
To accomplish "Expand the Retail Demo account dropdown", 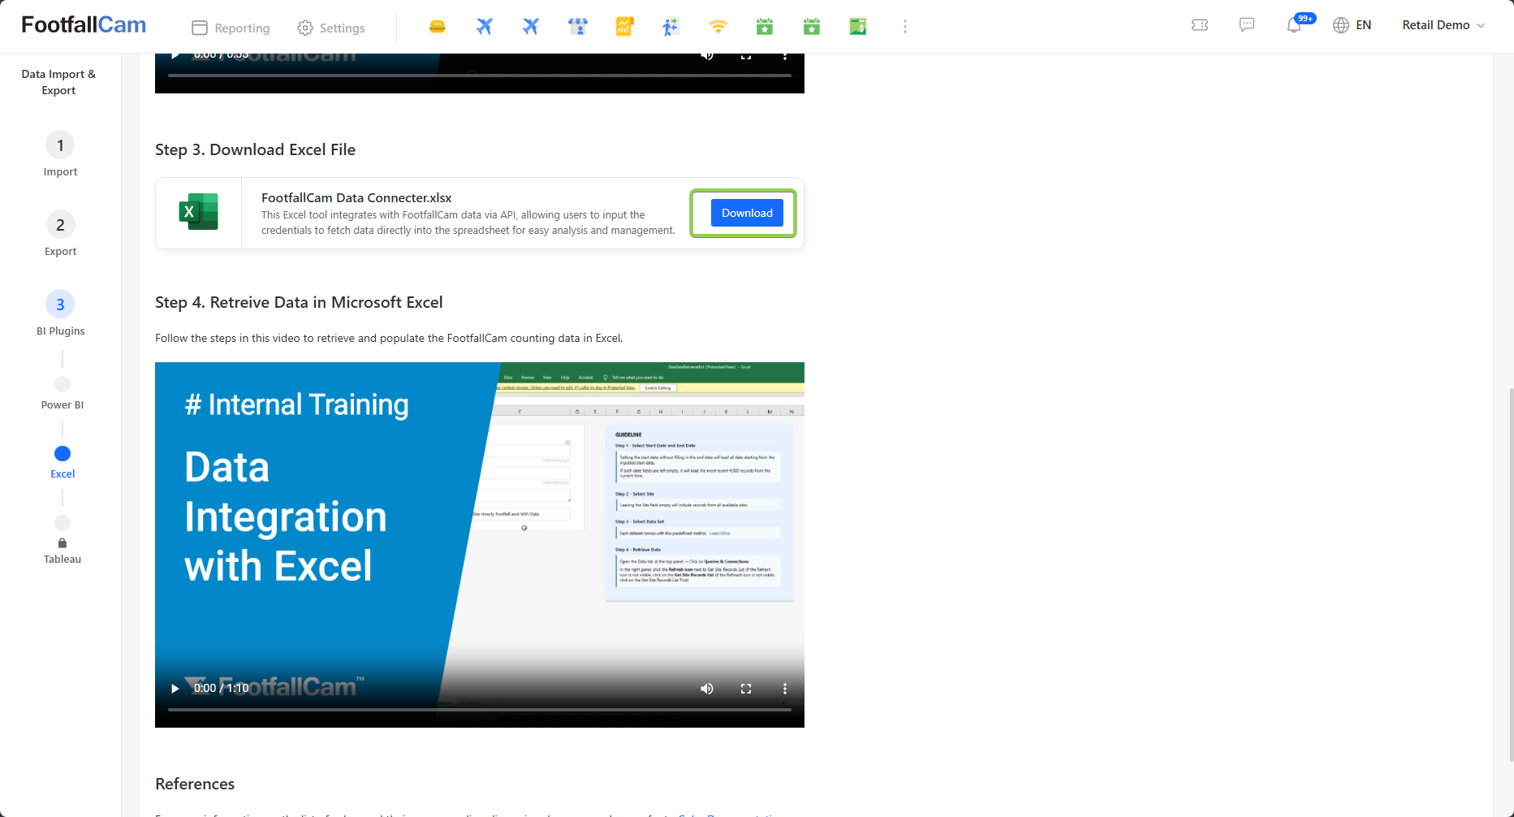I will 1443,25.
